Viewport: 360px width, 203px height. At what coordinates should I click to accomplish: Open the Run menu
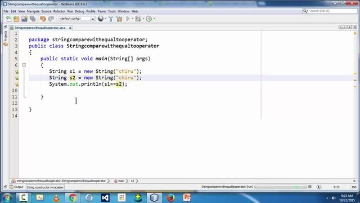point(70,11)
